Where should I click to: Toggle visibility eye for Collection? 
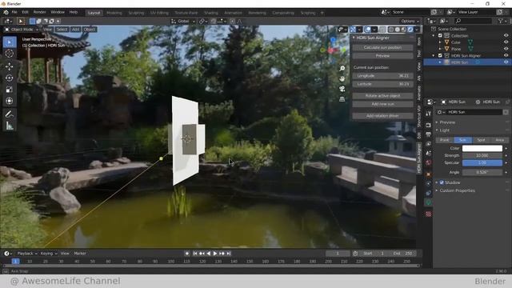(x=506, y=35)
